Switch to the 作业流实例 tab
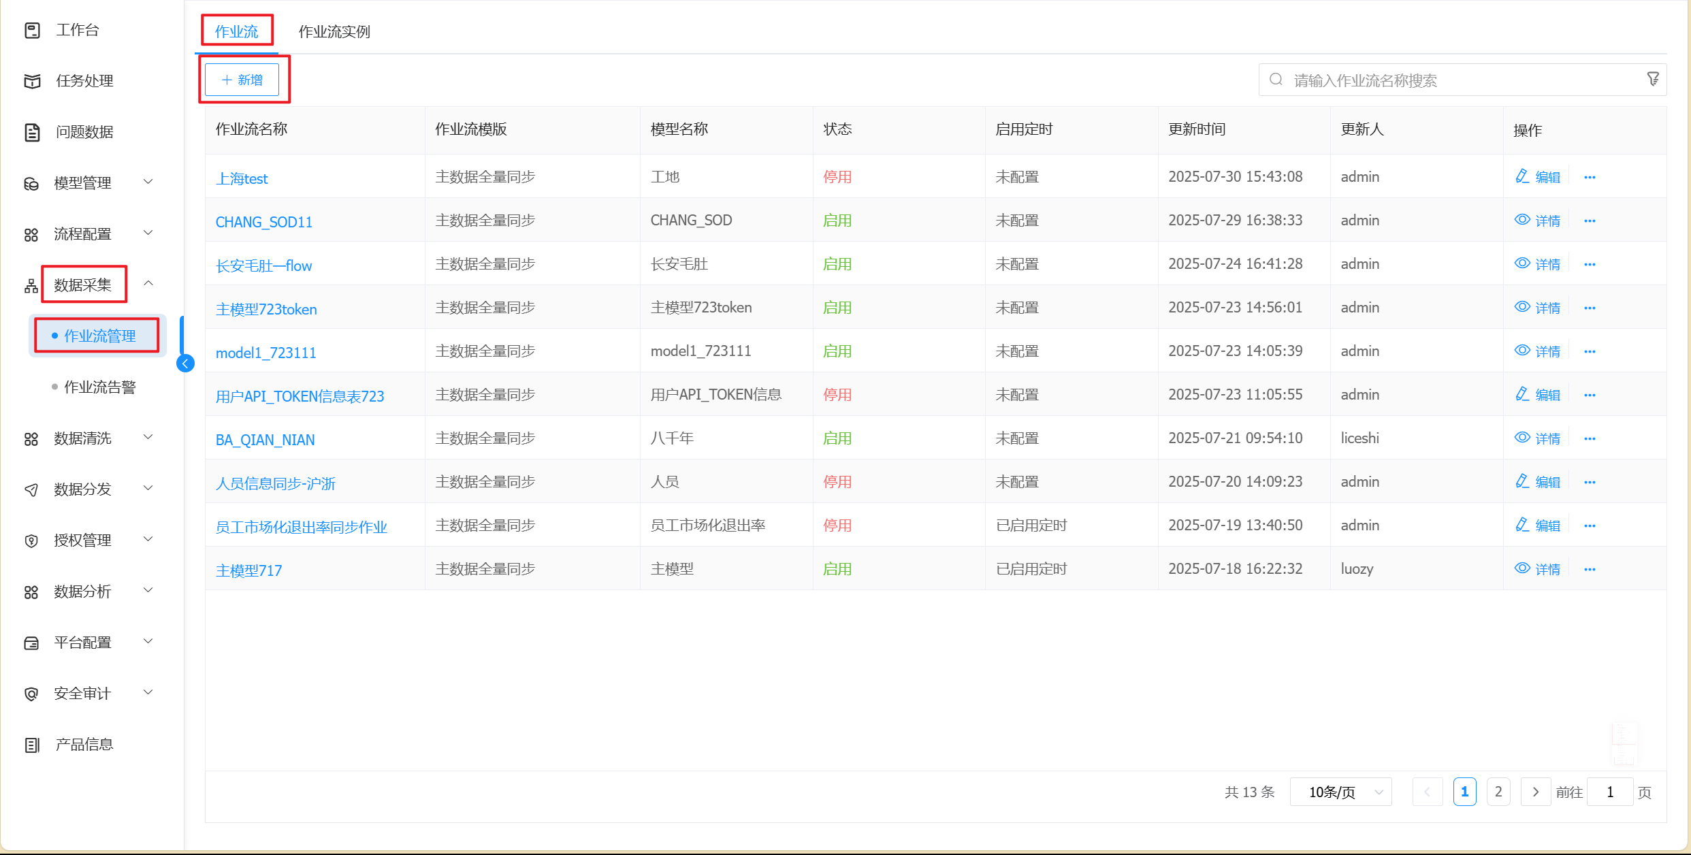 (334, 32)
